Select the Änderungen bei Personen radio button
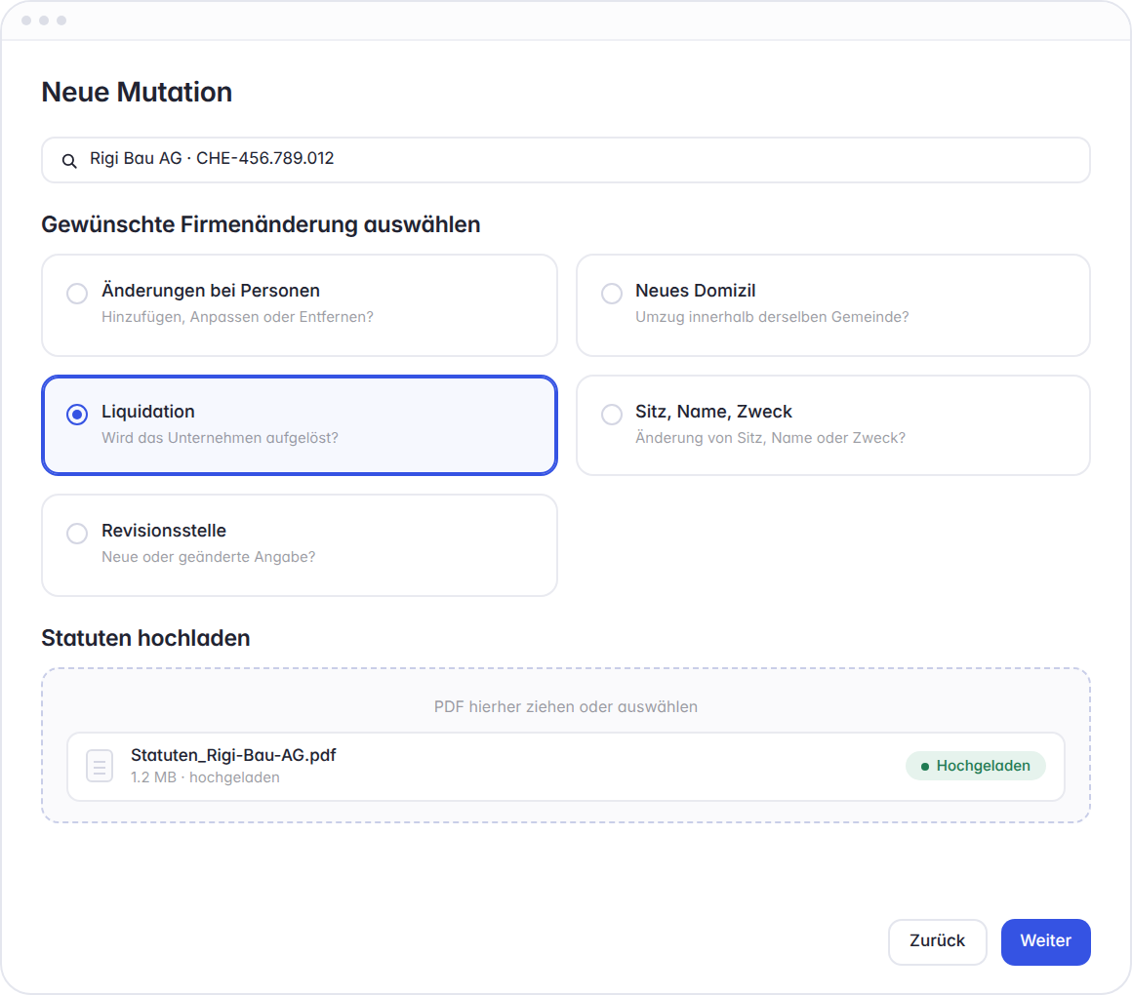The width and height of the screenshot is (1132, 995). click(77, 294)
